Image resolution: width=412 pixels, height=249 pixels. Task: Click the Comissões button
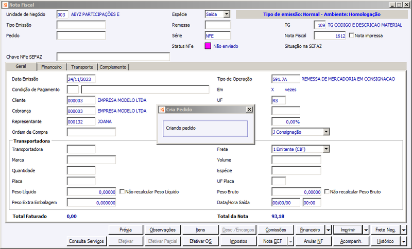[276, 230]
